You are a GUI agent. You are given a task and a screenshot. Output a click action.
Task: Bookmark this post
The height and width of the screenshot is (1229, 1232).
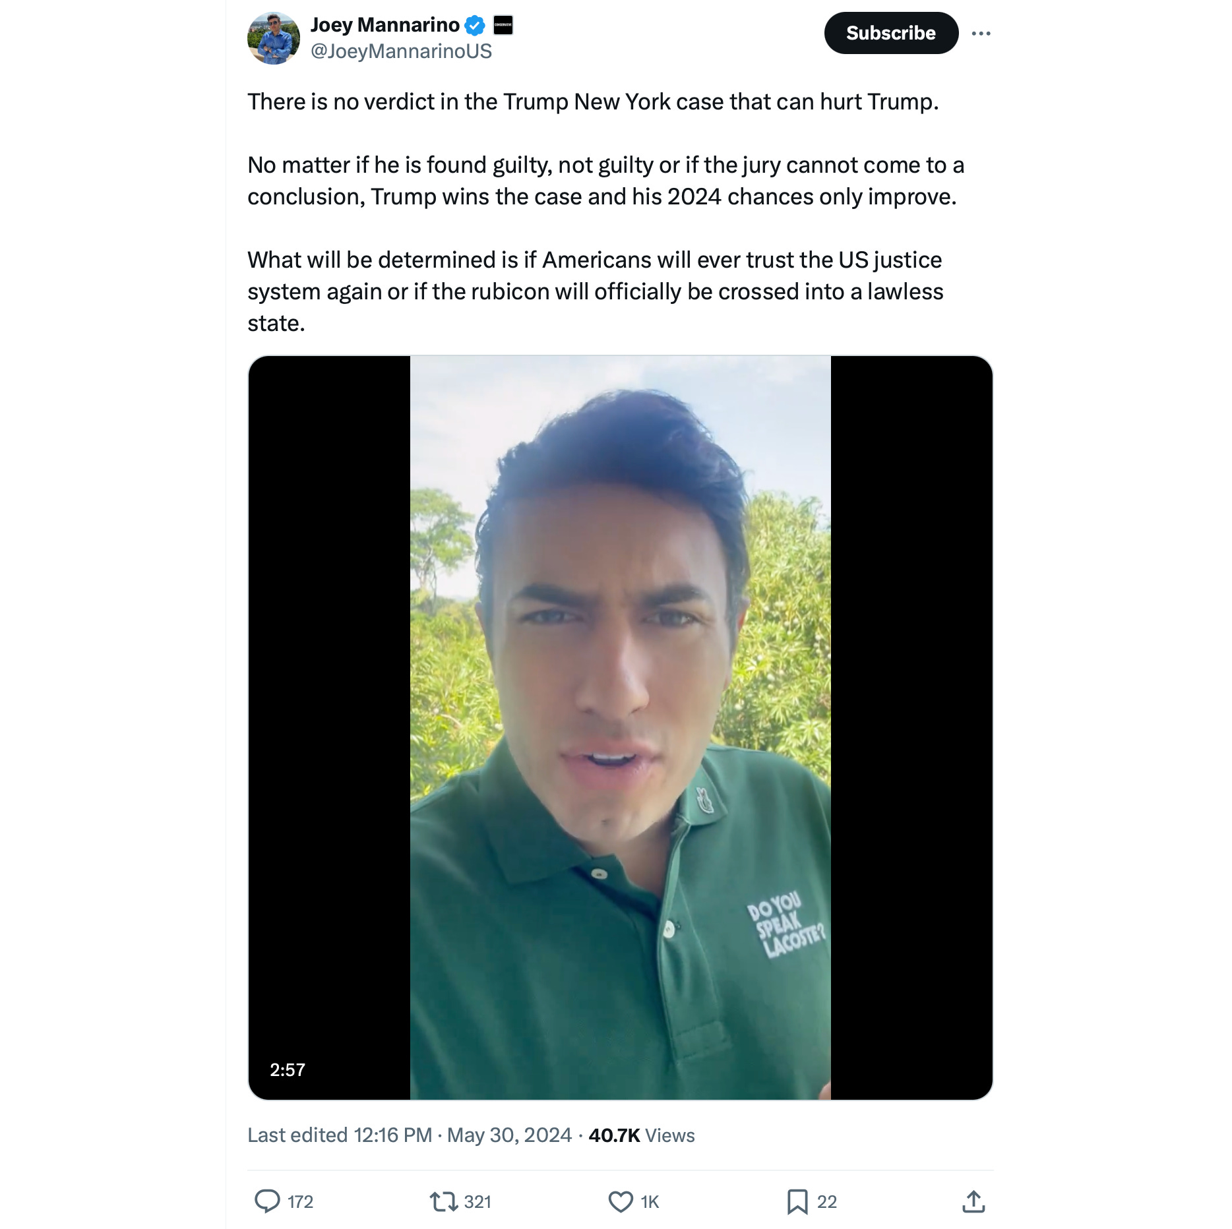pyautogui.click(x=797, y=1201)
